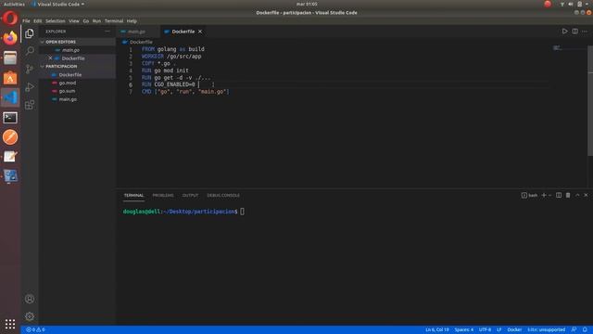Change language mode via Docker status item
Viewport: 593px width, 334px height.
click(x=514, y=329)
